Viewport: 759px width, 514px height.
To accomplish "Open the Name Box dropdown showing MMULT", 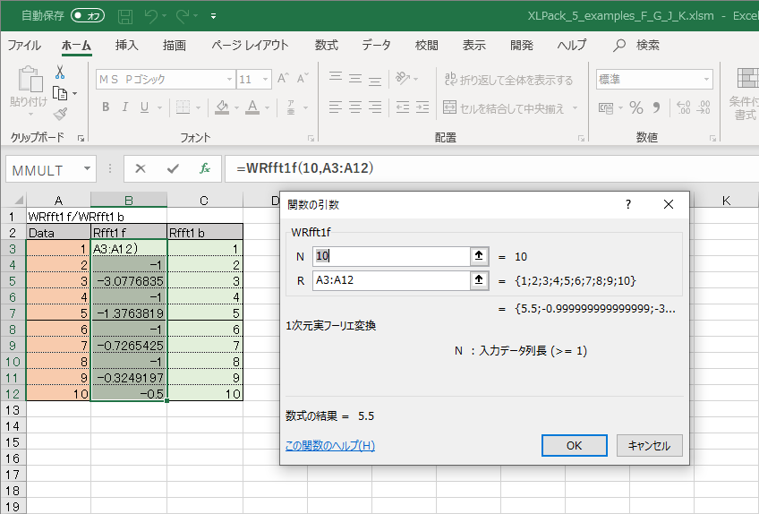I will click(x=87, y=168).
